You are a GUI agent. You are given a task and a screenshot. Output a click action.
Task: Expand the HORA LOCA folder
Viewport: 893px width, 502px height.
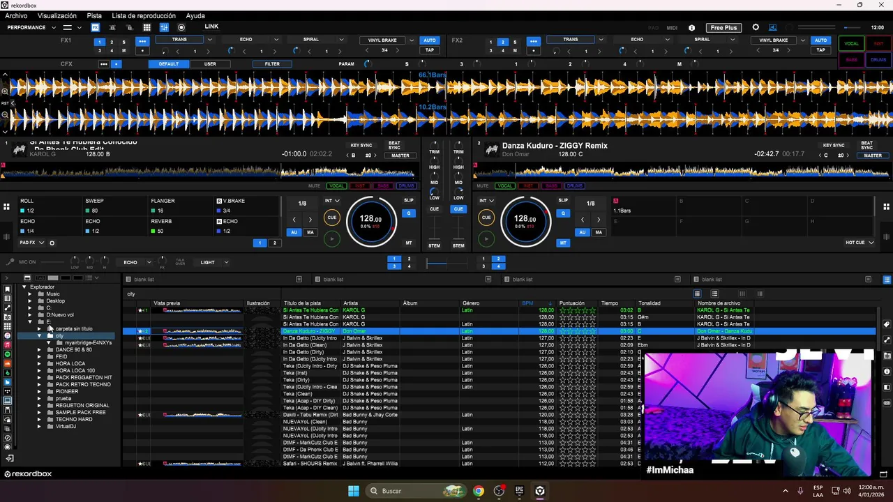(x=40, y=364)
